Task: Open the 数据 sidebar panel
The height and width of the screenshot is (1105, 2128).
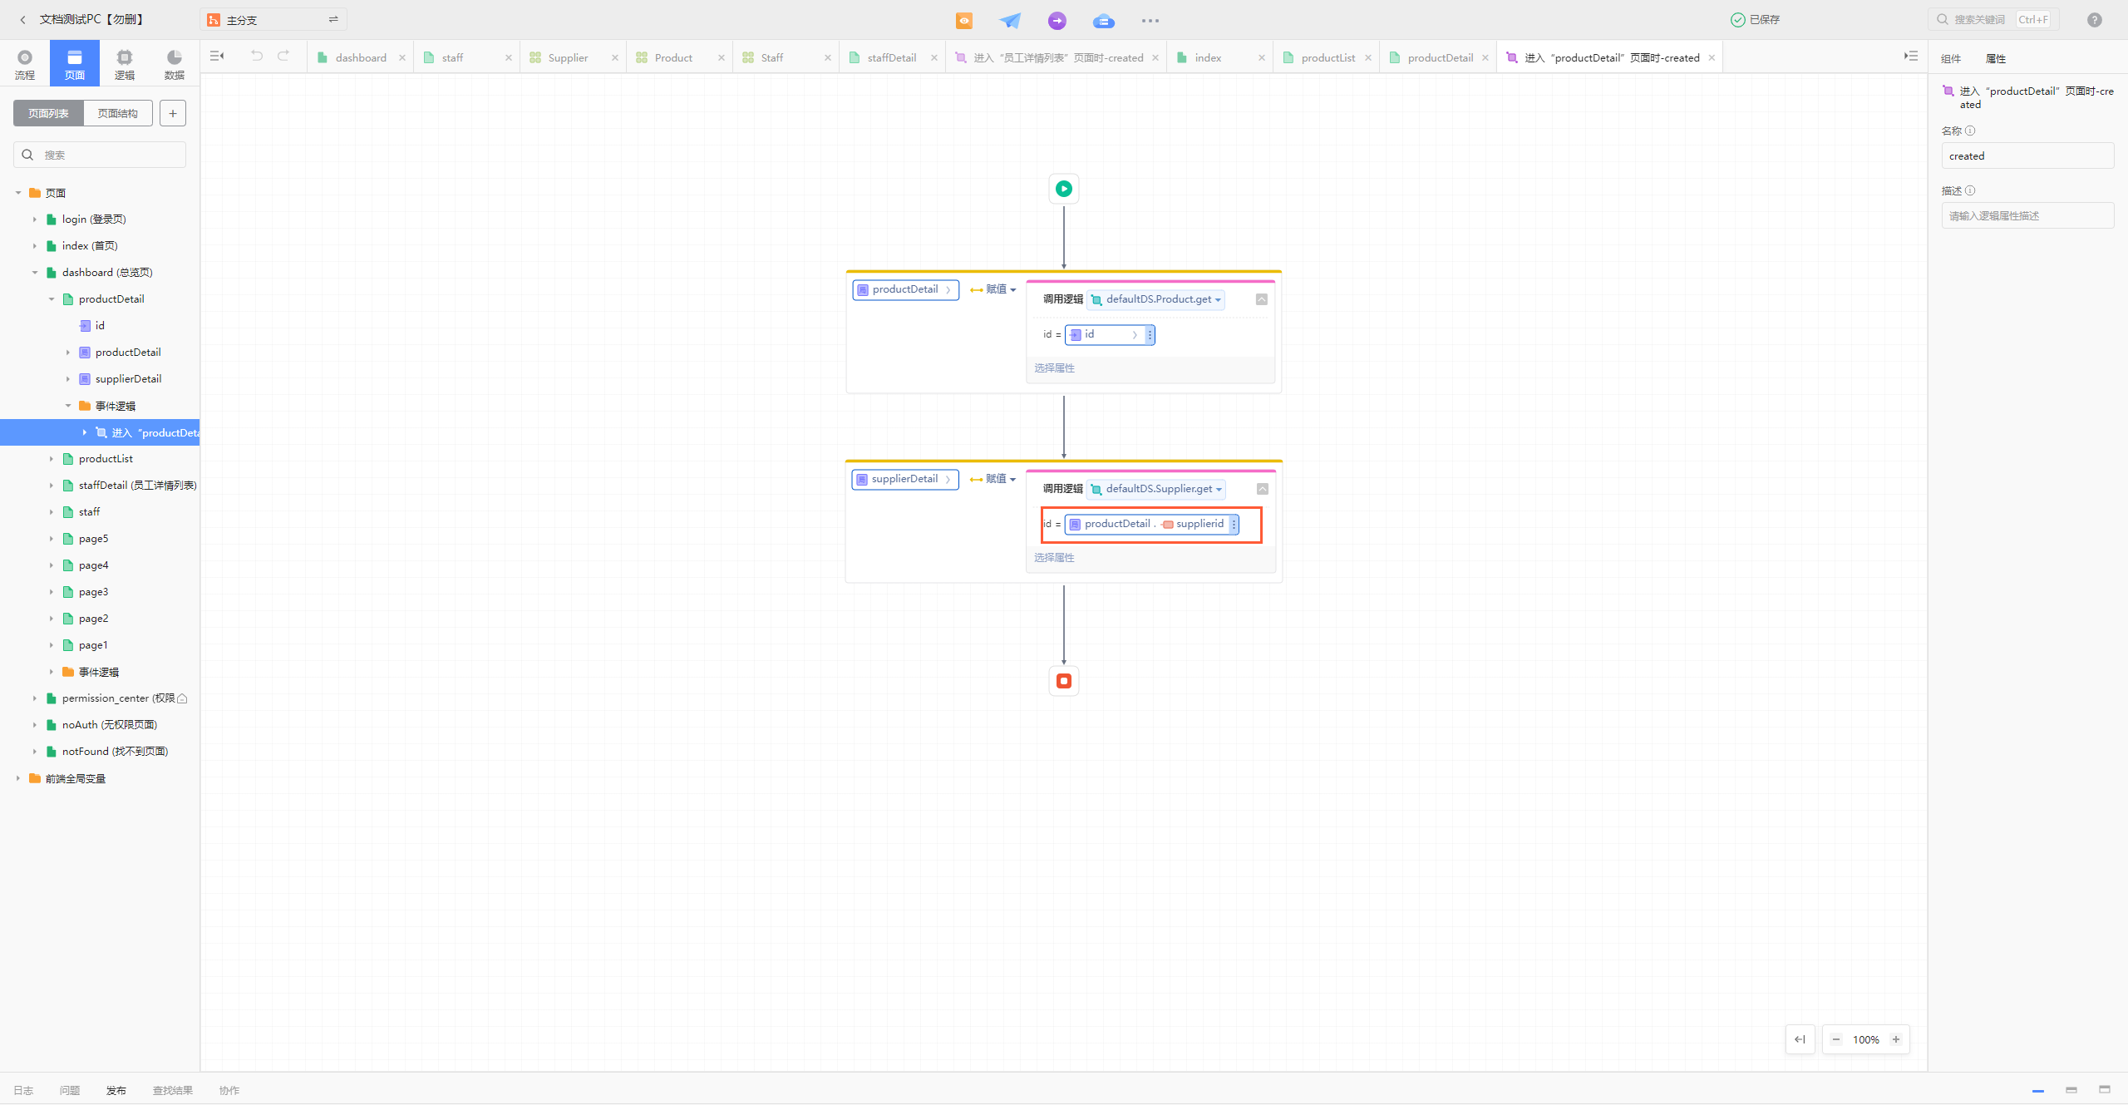Action: point(175,64)
